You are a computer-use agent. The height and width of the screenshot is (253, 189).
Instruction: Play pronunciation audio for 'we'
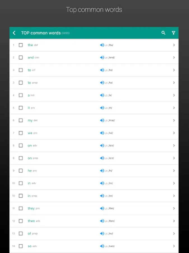(x=102, y=133)
